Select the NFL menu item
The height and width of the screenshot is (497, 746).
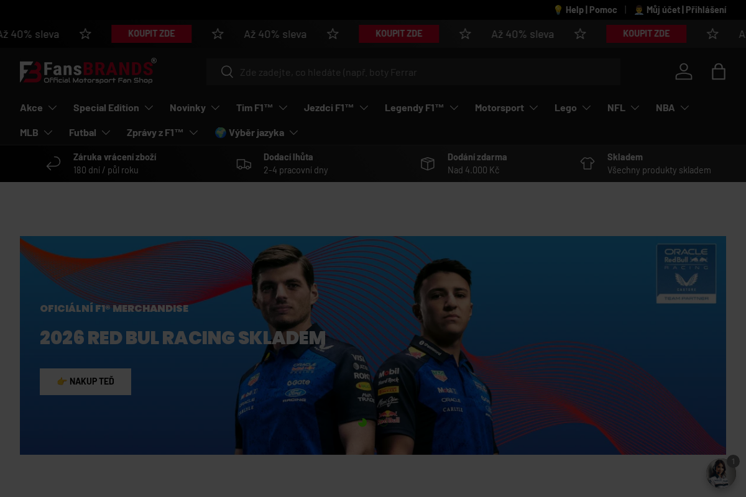(x=615, y=107)
